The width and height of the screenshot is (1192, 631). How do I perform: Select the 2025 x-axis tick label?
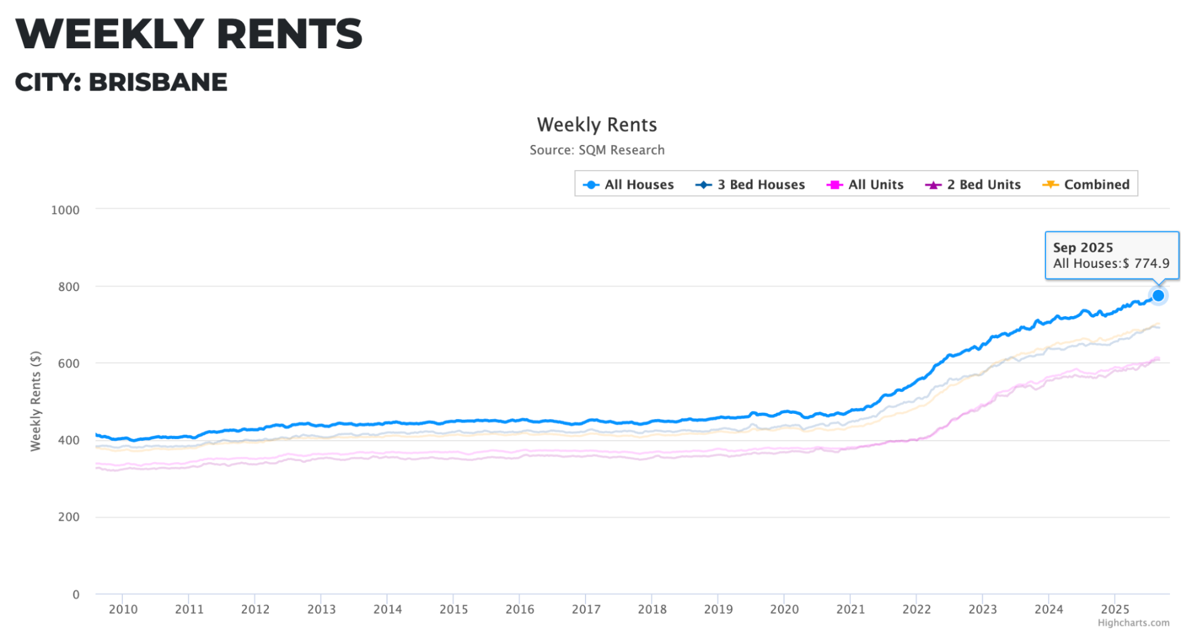(1114, 610)
